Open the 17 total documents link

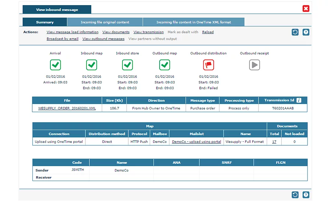point(274,142)
